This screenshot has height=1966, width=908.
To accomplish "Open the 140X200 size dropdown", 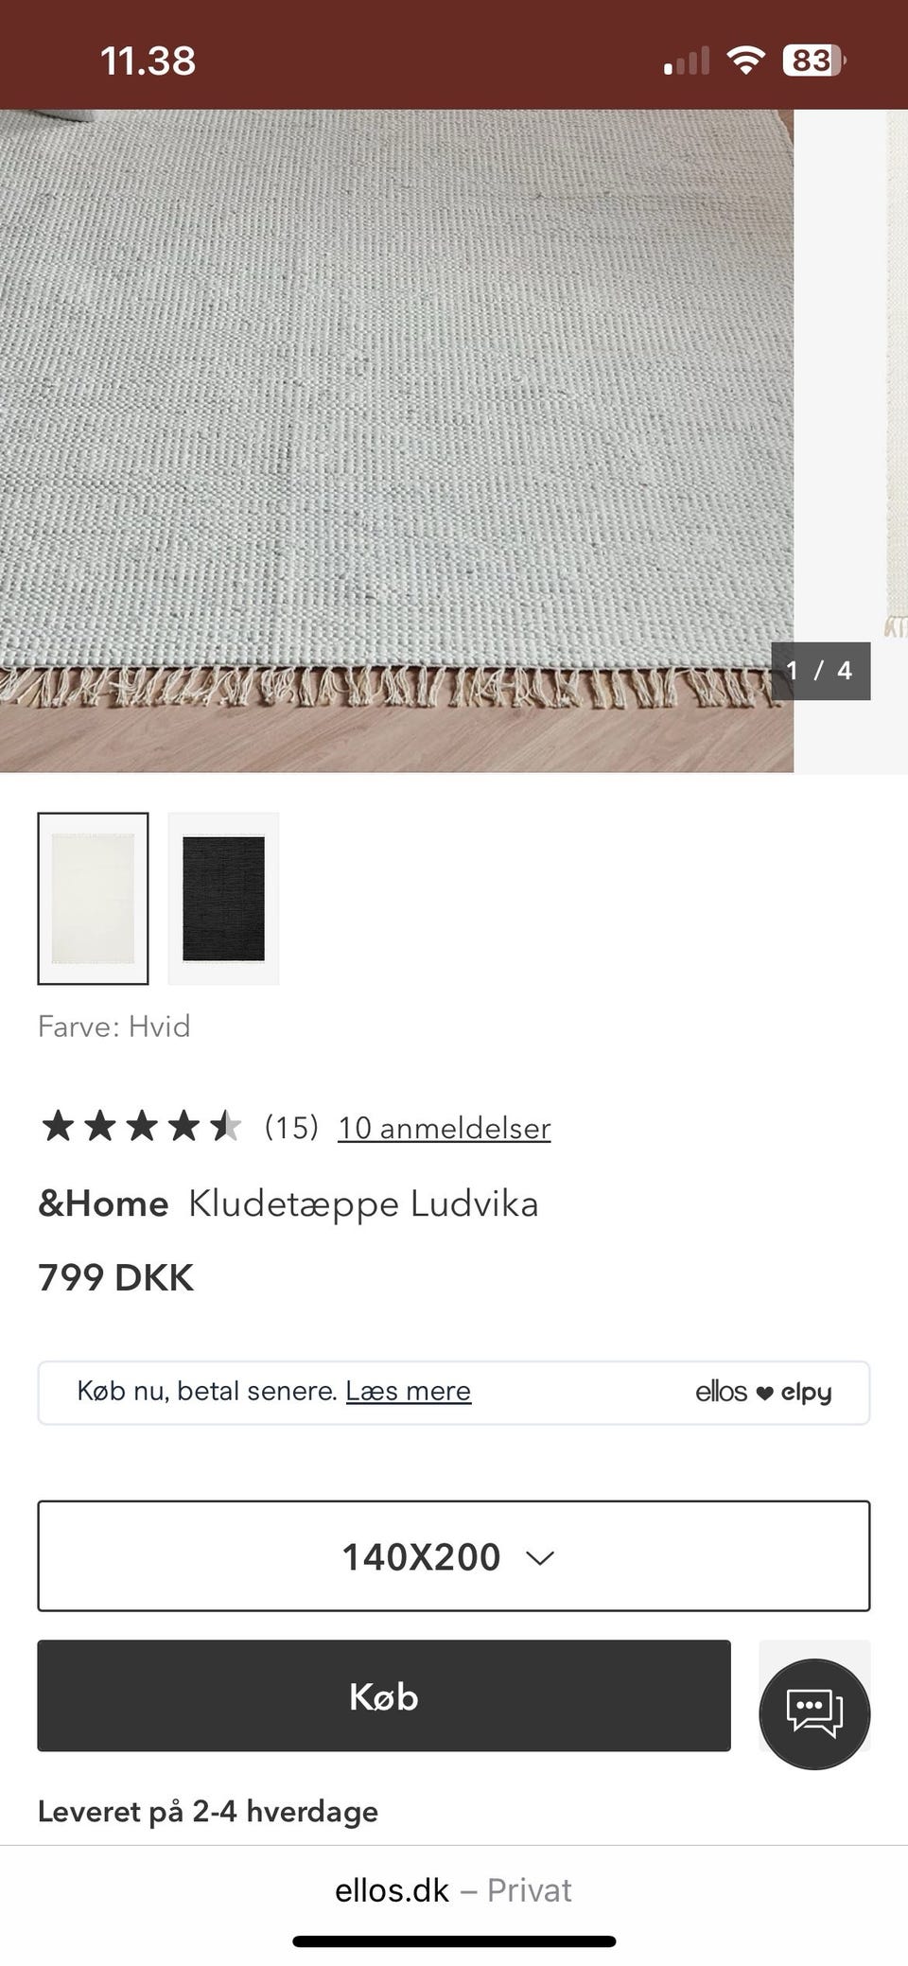I will pyautogui.click(x=454, y=1555).
